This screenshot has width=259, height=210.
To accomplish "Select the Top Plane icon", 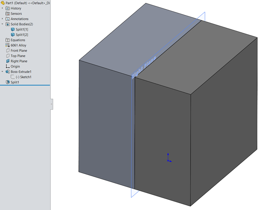I will point(8,56).
